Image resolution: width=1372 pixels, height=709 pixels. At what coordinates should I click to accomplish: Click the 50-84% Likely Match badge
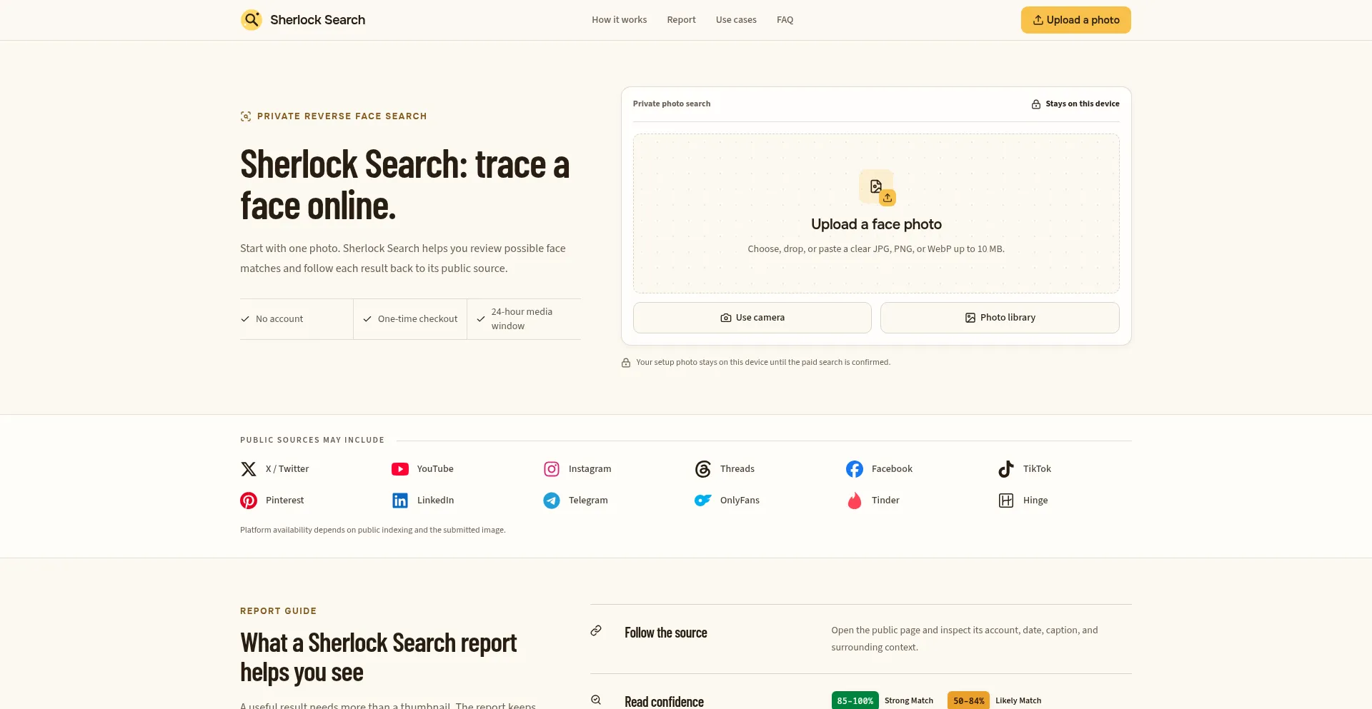tap(968, 700)
